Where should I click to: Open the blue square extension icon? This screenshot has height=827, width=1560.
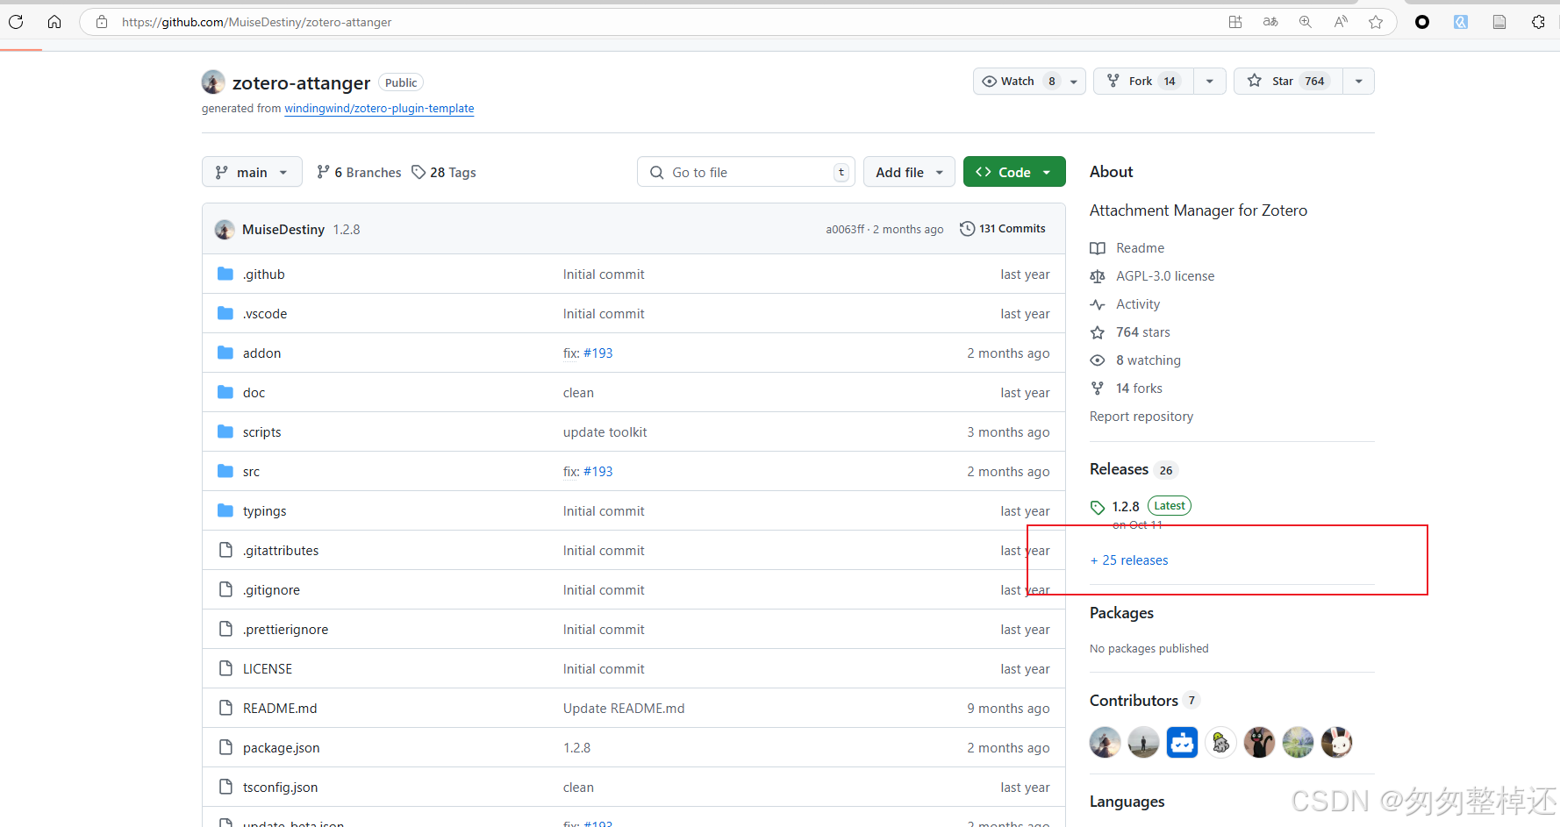coord(1461,22)
